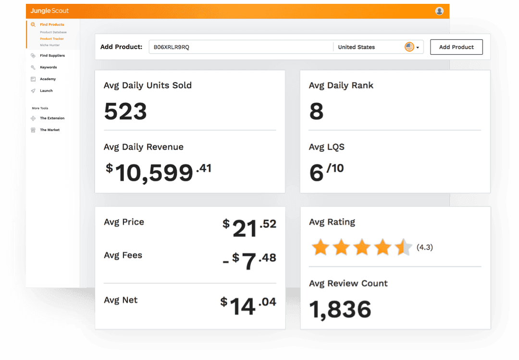Viewport: 519px width, 360px height.
Task: Open Launch section
Action: [x=46, y=91]
